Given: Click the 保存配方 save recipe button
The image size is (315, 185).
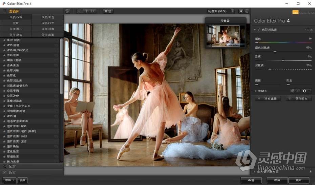Looking at the screenshot, I should click(299, 99).
